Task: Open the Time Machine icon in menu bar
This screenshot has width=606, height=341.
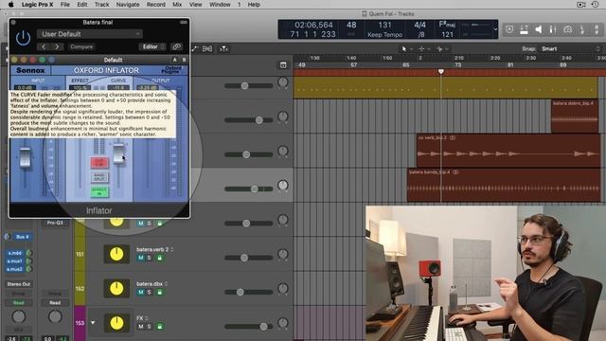Action: pyautogui.click(x=595, y=4)
